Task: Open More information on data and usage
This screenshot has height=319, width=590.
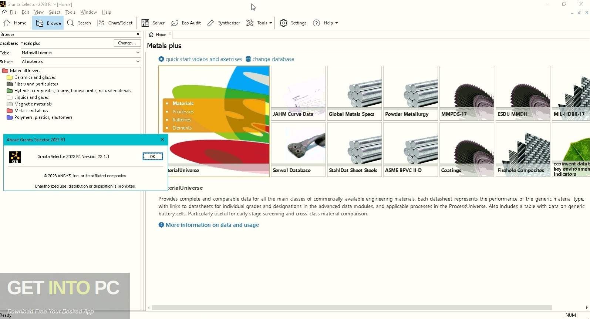Action: coord(212,225)
